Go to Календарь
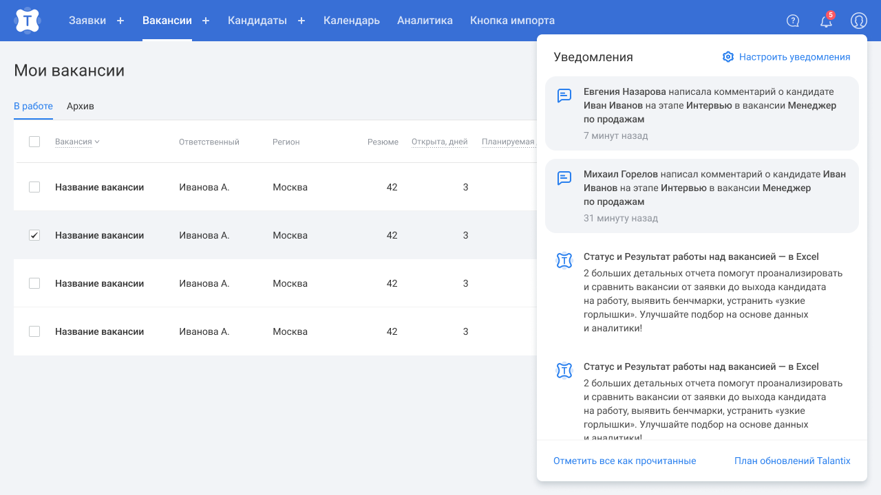Image resolution: width=881 pixels, height=495 pixels. 352,21
